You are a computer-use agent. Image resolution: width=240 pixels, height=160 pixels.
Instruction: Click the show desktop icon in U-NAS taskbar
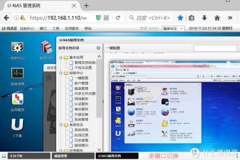click(4, 156)
